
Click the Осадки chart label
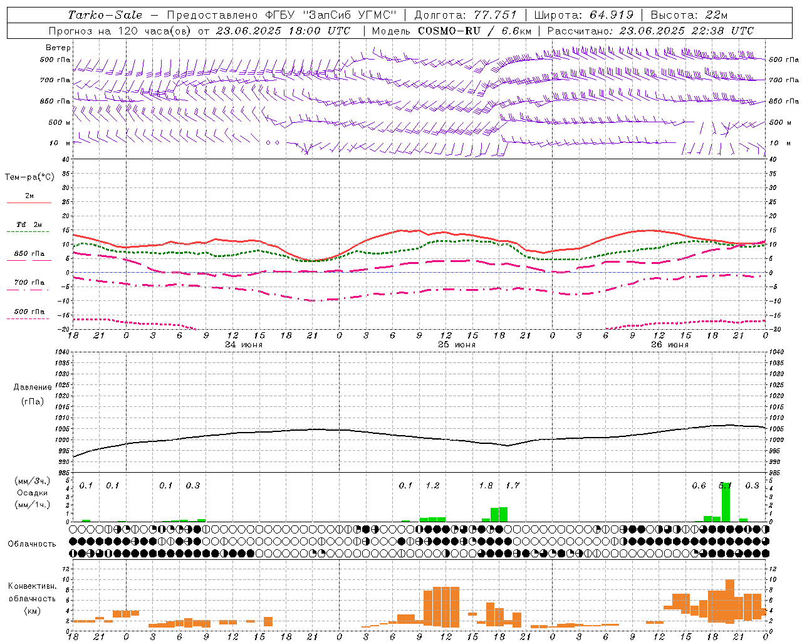pos(32,493)
